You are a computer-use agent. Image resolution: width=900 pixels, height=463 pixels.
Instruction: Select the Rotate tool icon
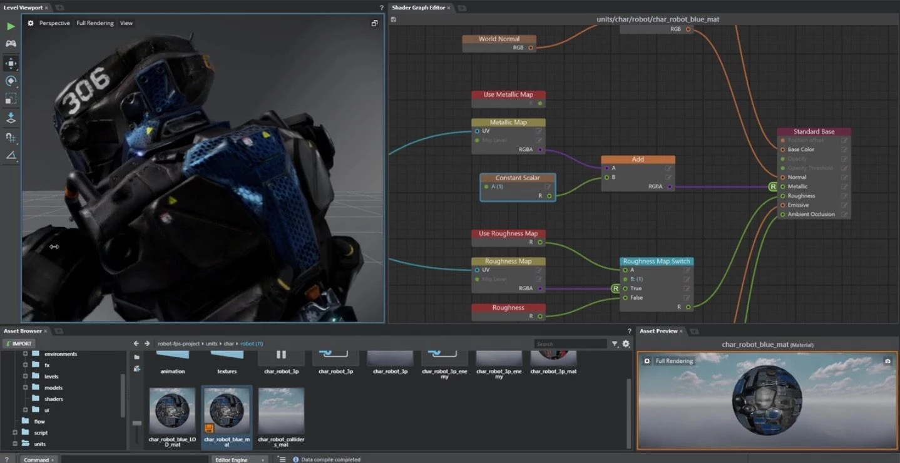(11, 81)
